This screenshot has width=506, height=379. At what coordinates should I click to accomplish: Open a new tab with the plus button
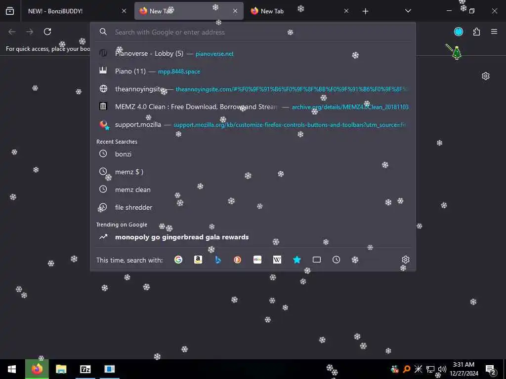[x=365, y=11]
